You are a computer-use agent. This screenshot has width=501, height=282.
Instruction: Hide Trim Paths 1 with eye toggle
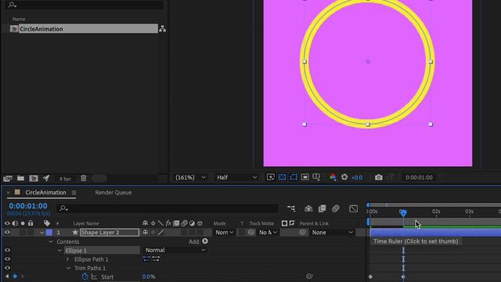click(x=7, y=268)
